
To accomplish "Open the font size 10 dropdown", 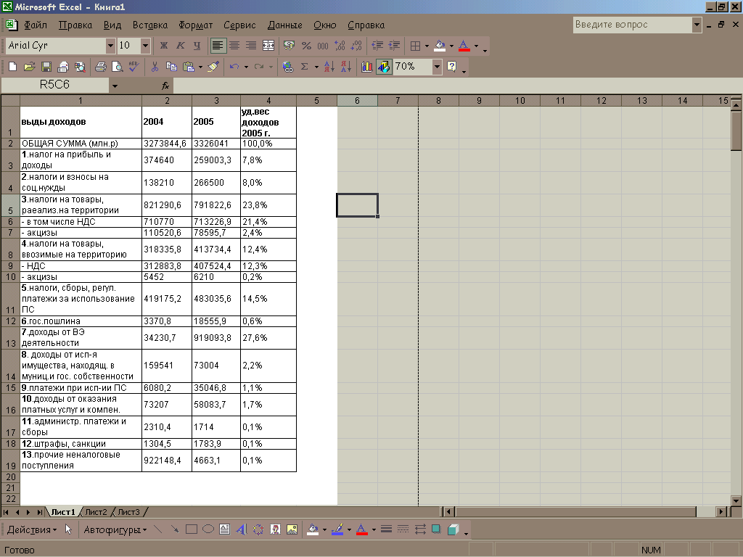I will click(145, 46).
